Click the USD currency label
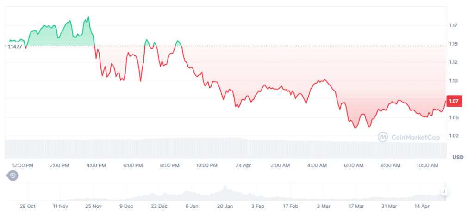 click(457, 157)
